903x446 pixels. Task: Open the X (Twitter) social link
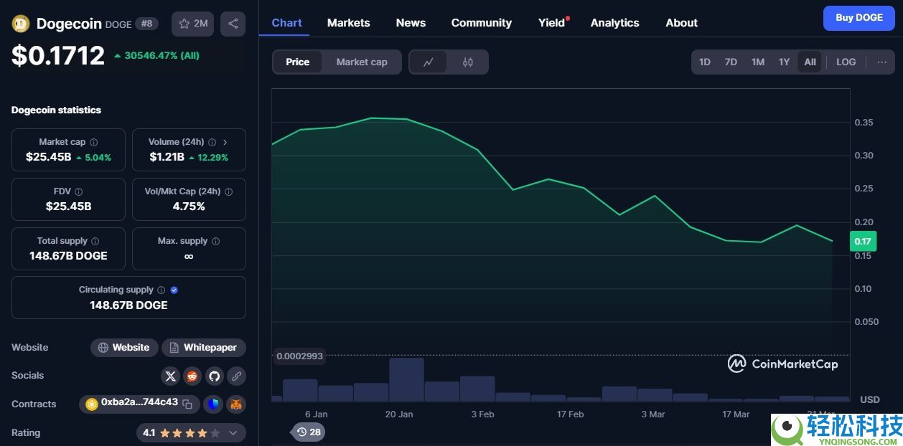(170, 376)
